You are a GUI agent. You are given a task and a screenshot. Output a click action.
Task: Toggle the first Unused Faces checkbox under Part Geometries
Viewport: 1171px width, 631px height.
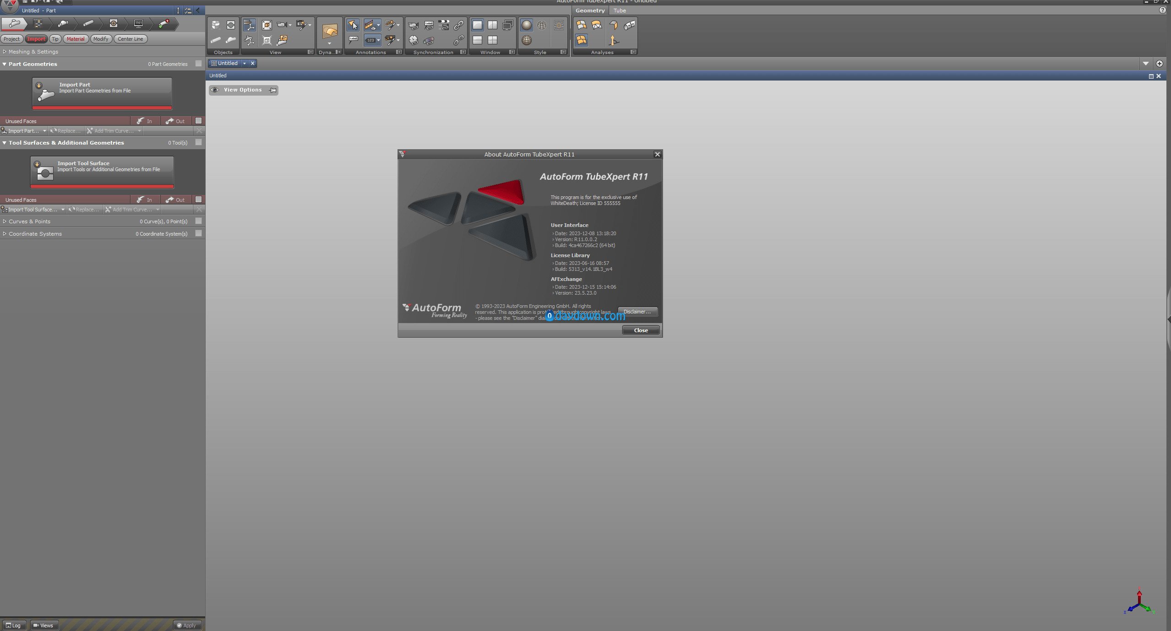198,121
